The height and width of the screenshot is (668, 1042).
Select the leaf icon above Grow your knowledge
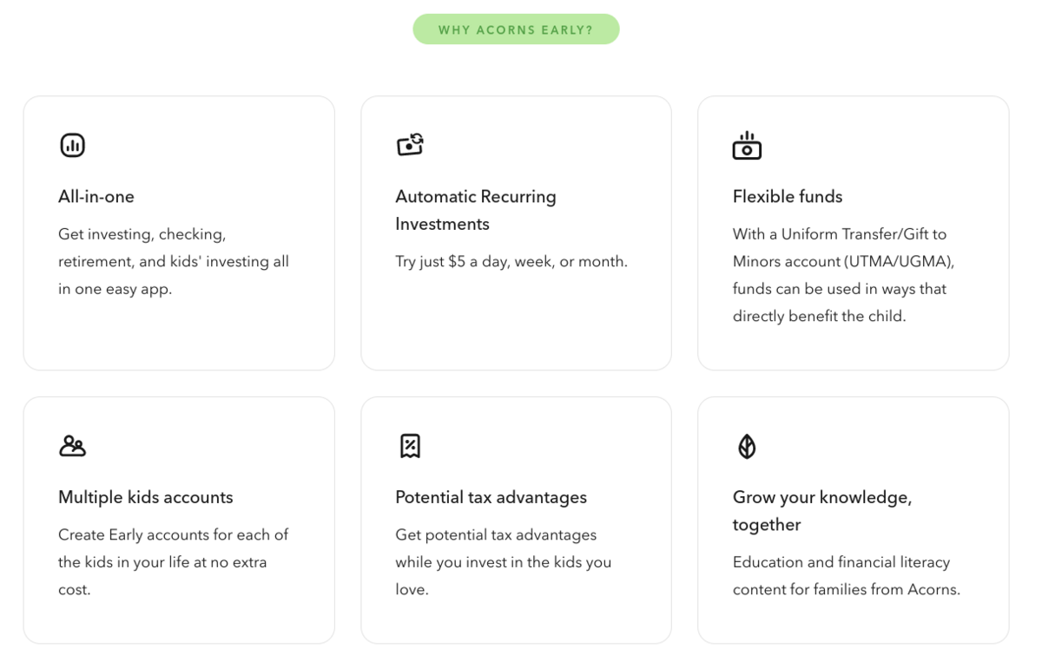pos(747,446)
